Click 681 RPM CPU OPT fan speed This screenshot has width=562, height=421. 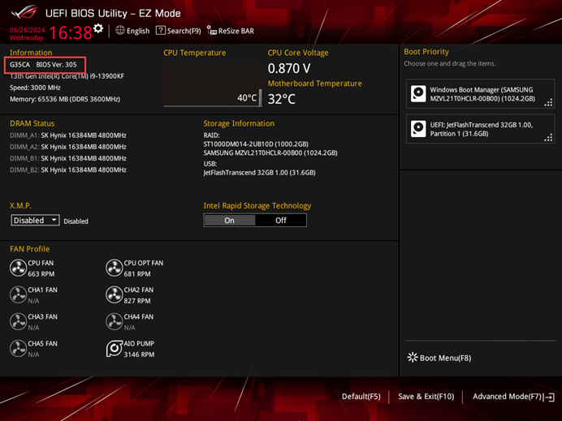137,274
